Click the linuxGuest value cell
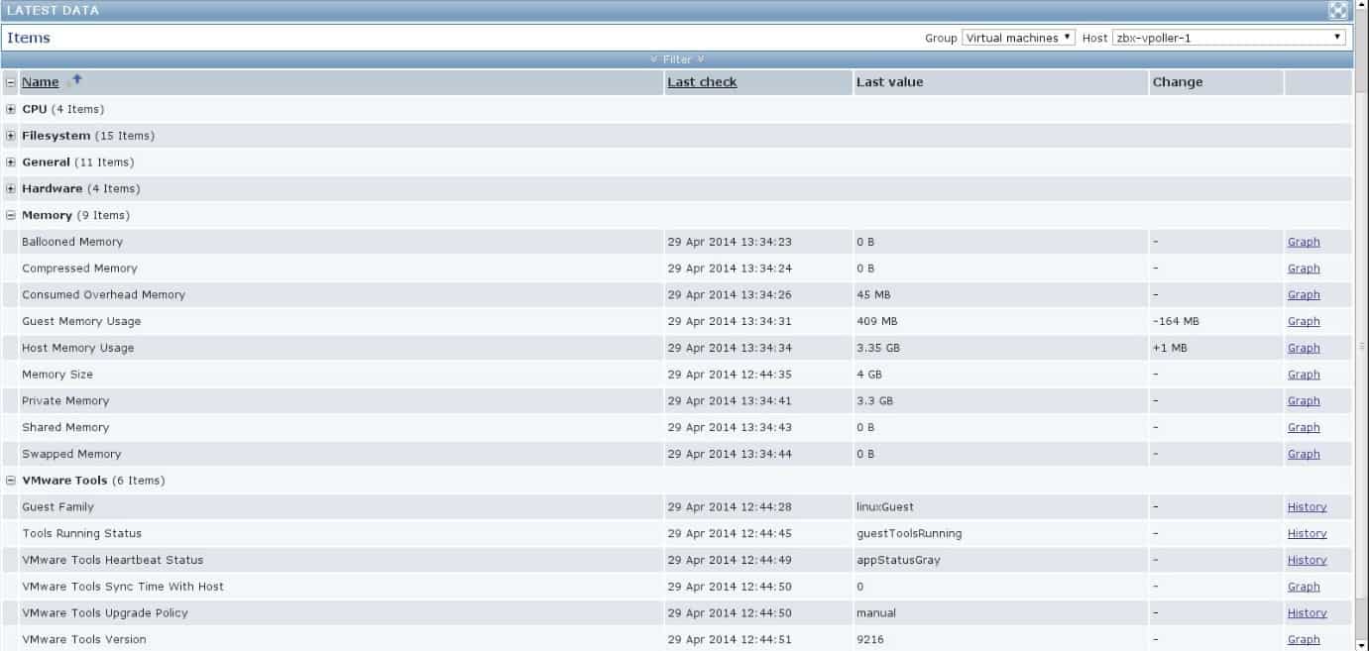Image resolution: width=1369 pixels, height=651 pixels. [x=885, y=507]
